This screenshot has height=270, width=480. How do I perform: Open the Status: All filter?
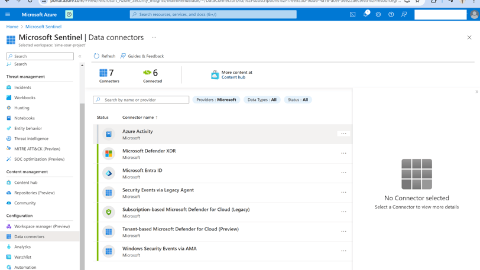(x=298, y=100)
